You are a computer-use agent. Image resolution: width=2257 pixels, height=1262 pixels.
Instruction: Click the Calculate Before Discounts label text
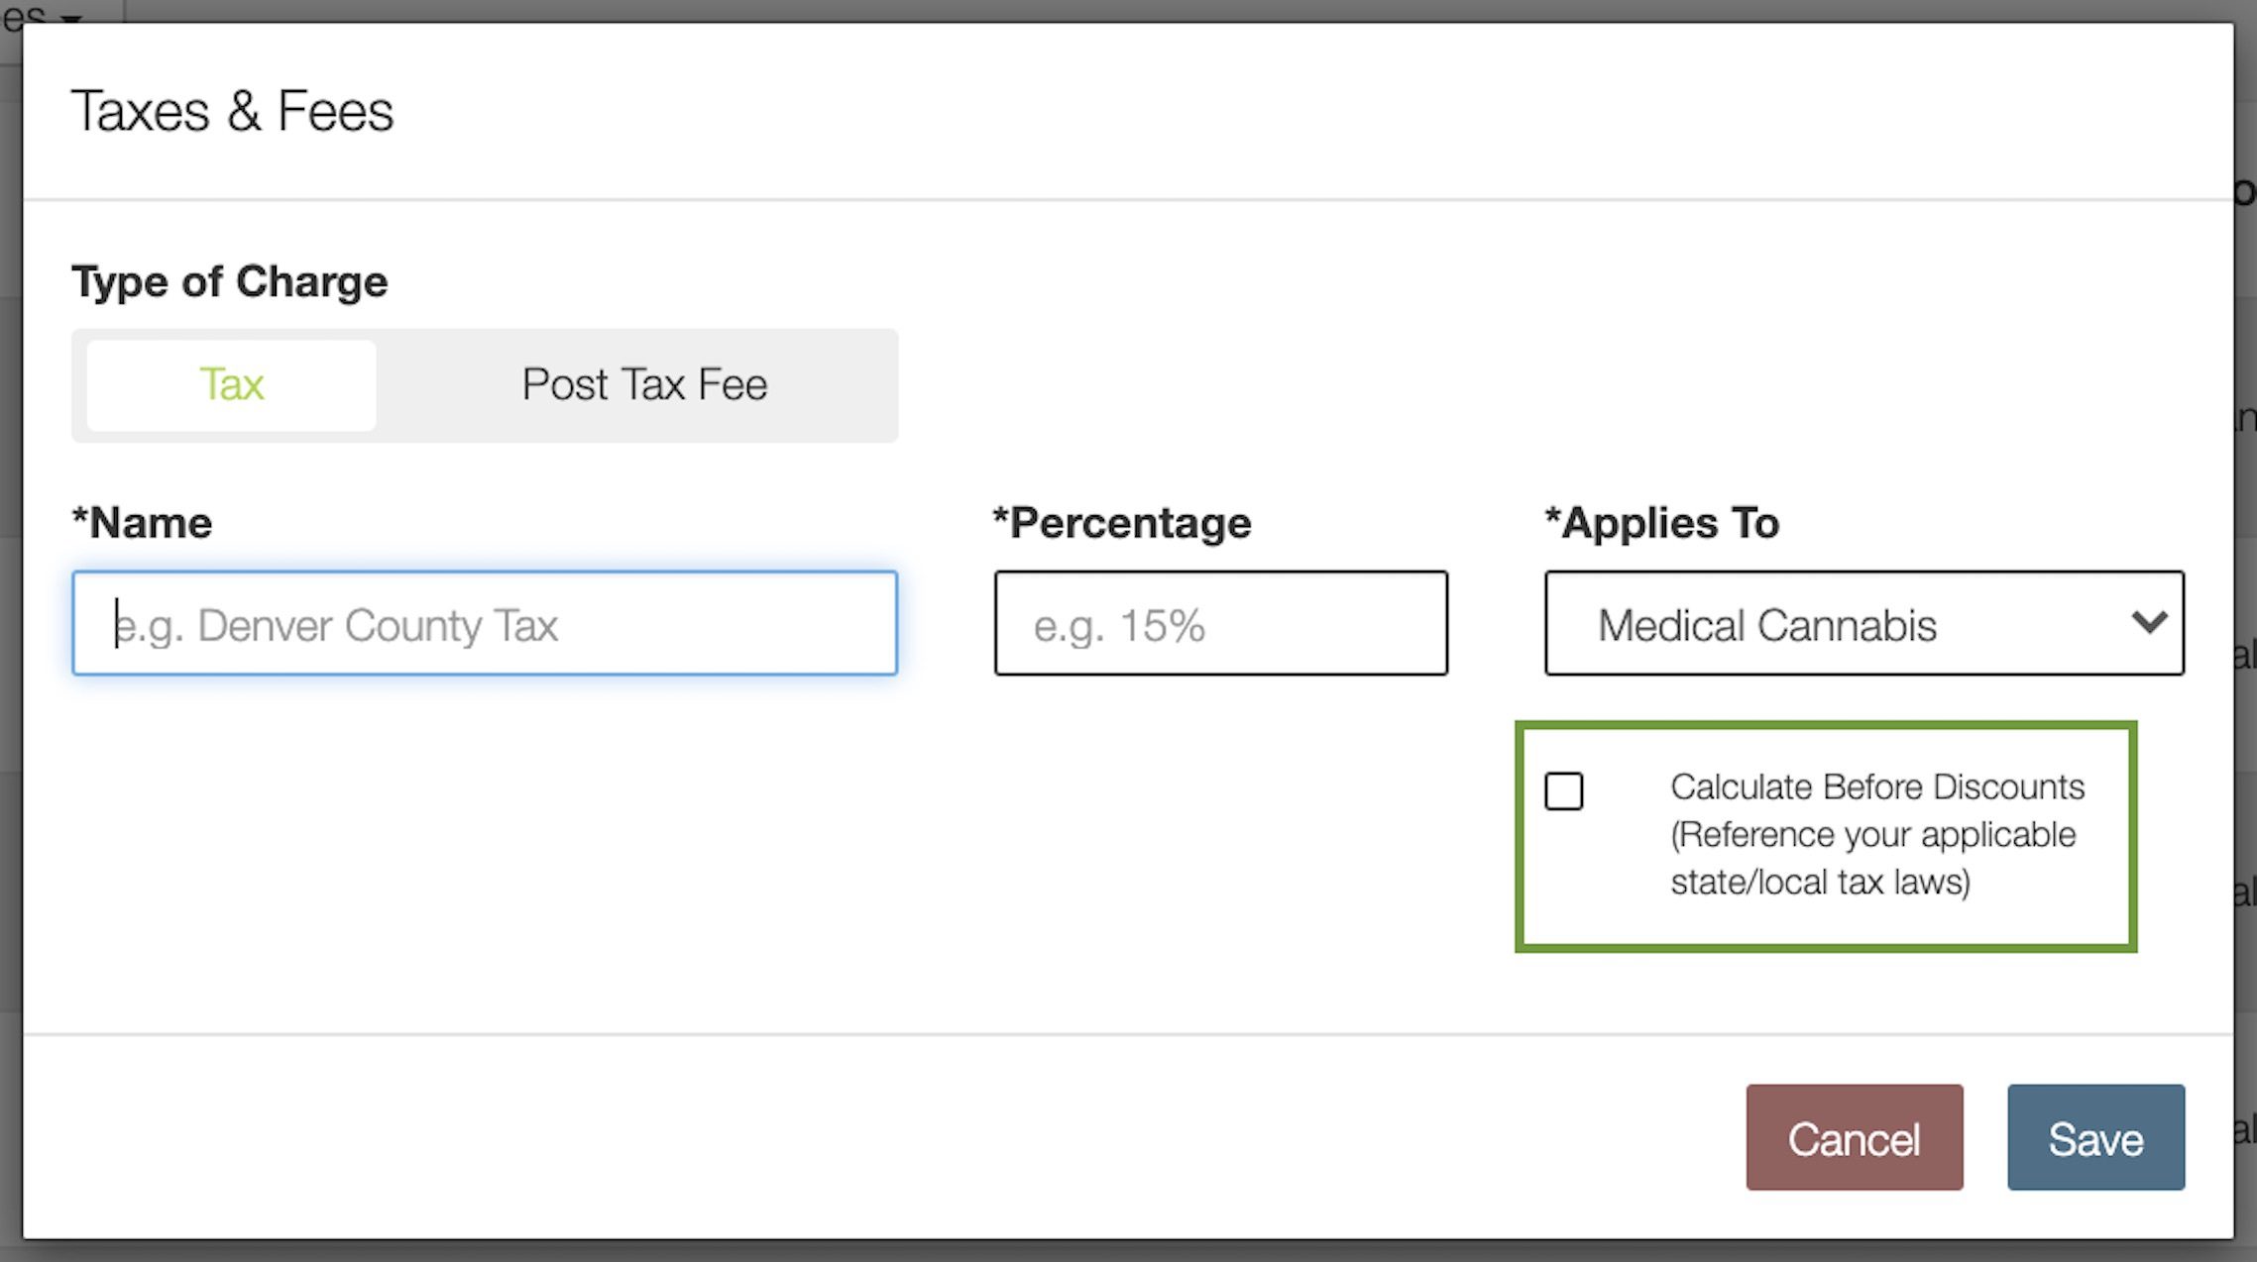coord(1876,788)
